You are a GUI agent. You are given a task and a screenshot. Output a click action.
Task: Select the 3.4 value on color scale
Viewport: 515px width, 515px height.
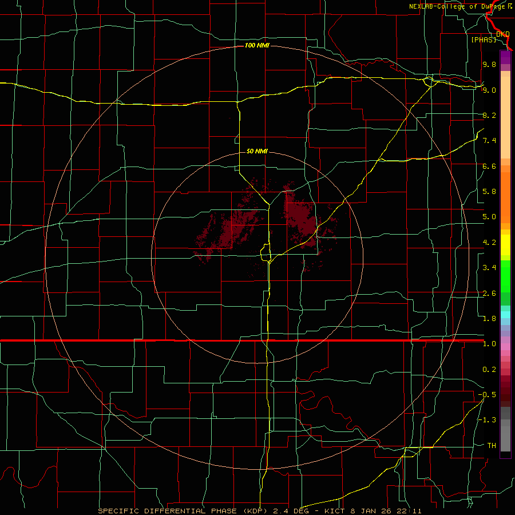tap(489, 268)
